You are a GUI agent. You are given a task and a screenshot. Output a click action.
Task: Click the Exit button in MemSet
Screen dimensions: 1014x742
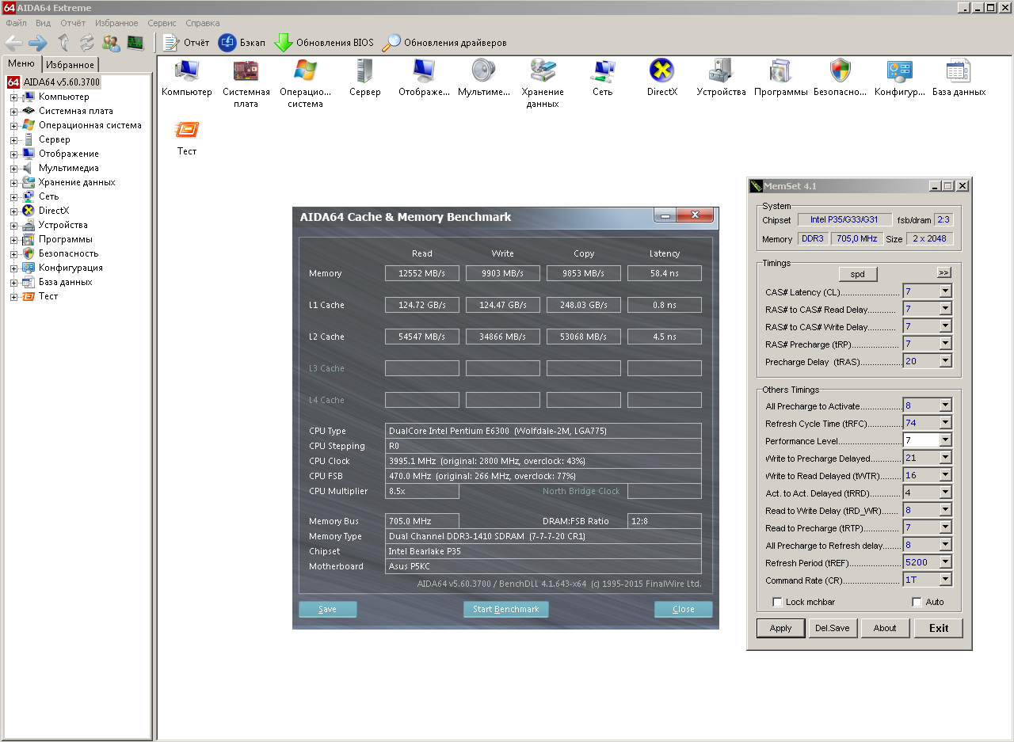point(939,628)
